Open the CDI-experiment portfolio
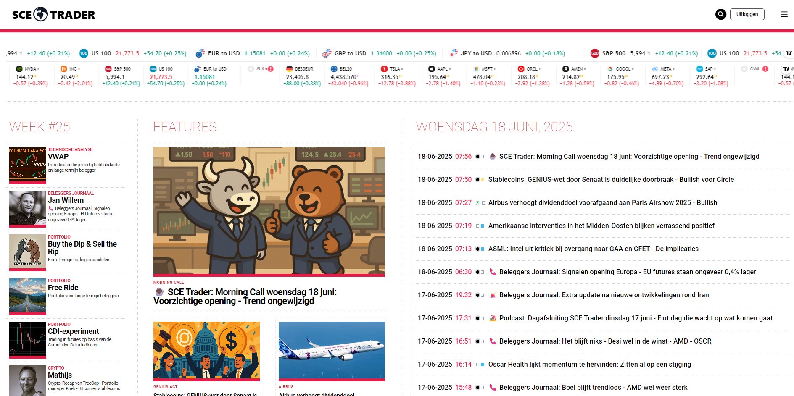 [x=74, y=331]
